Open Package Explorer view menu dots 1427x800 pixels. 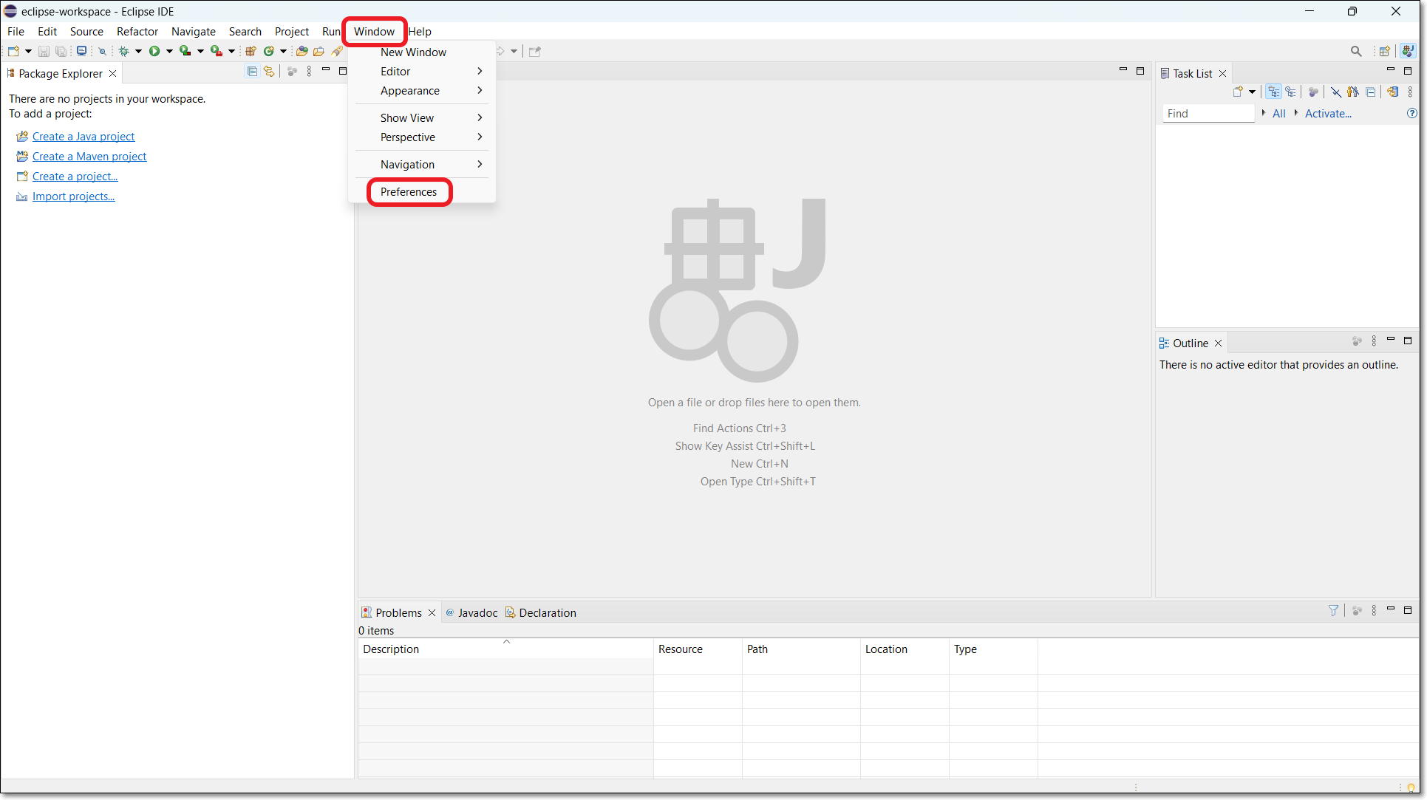pos(309,72)
